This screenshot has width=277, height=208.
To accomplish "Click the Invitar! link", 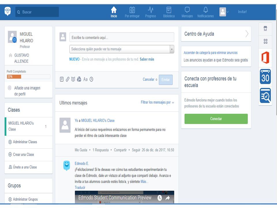I will click(x=242, y=12).
